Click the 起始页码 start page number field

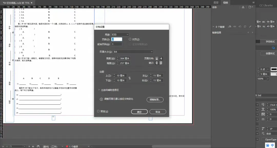click(117, 44)
